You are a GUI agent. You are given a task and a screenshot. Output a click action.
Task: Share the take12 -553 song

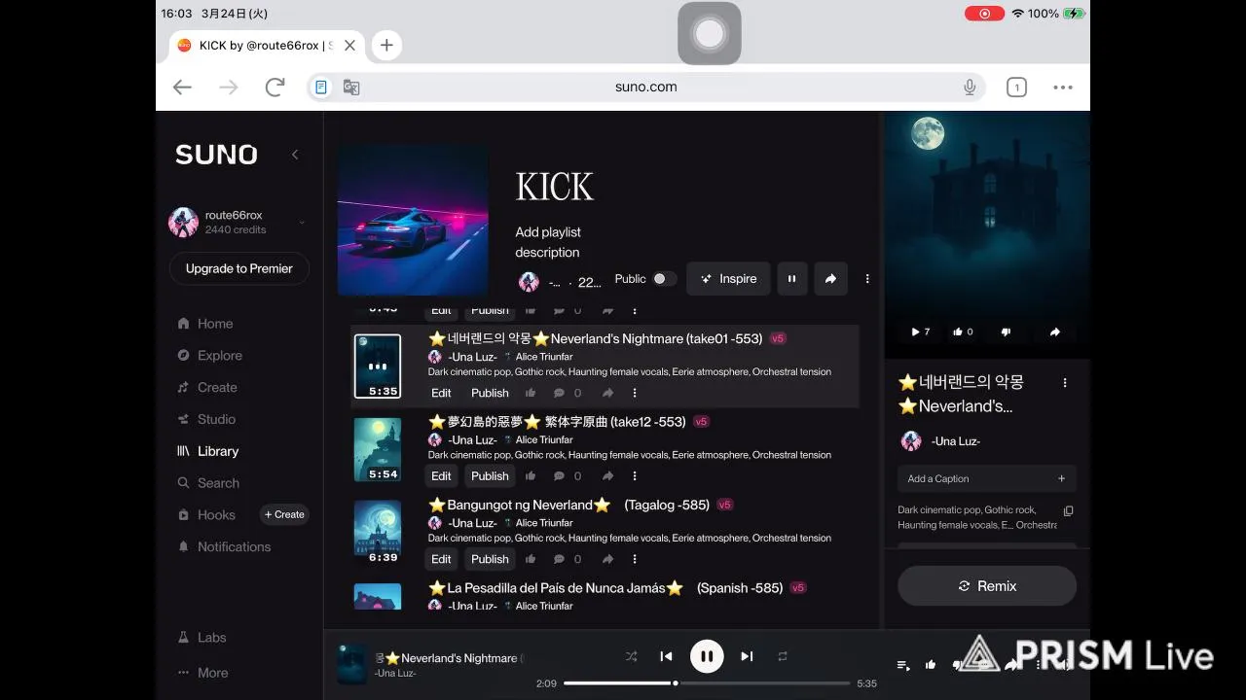click(607, 476)
